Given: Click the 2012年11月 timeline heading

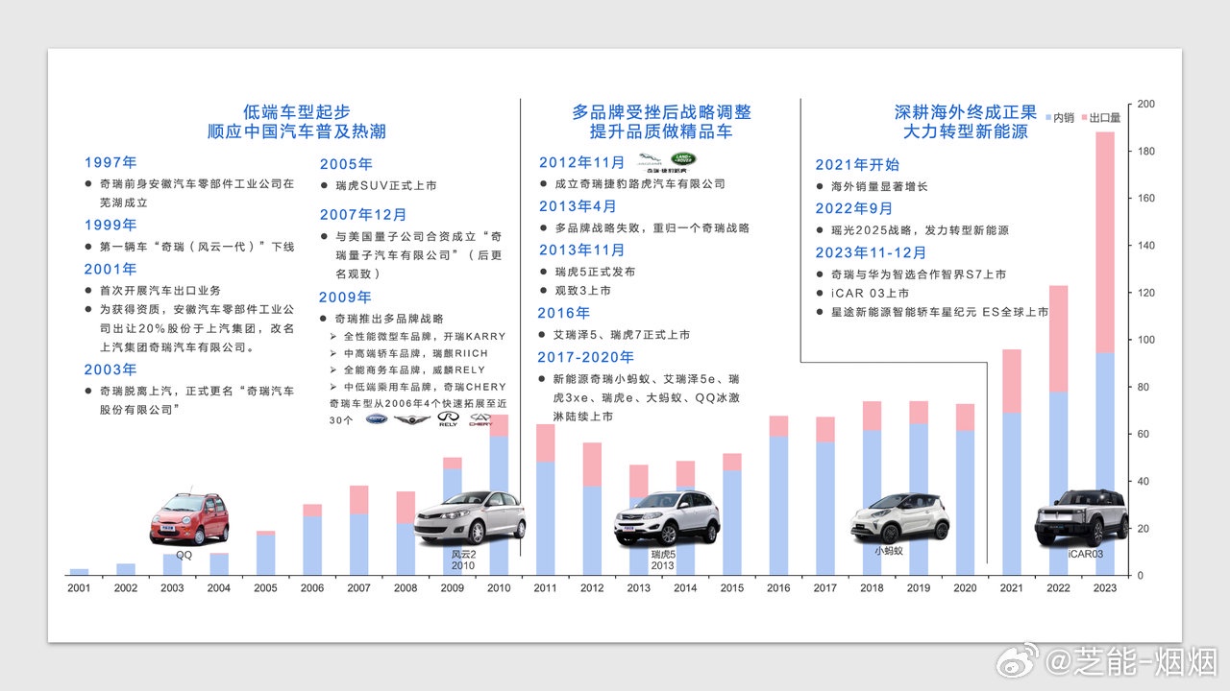Looking at the screenshot, I should pos(582,162).
